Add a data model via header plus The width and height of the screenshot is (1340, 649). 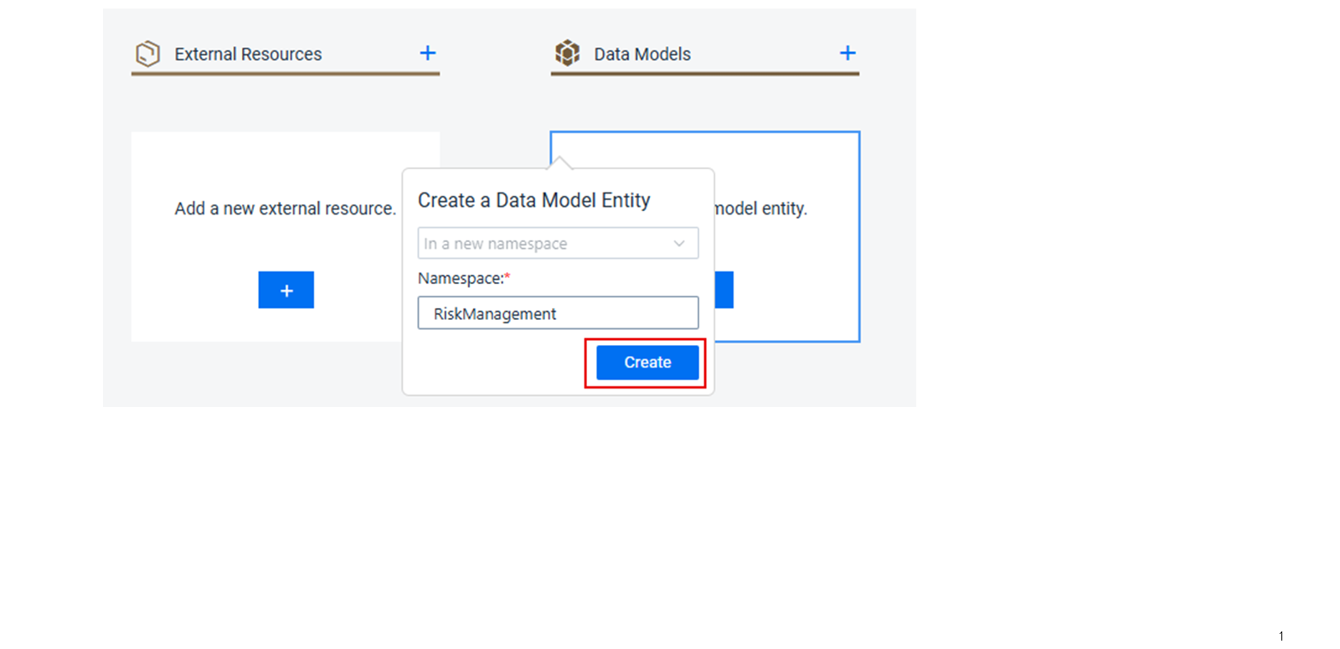848,53
